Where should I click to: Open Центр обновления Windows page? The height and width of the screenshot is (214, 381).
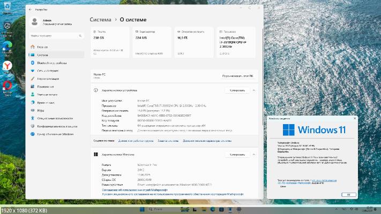click(x=55, y=134)
